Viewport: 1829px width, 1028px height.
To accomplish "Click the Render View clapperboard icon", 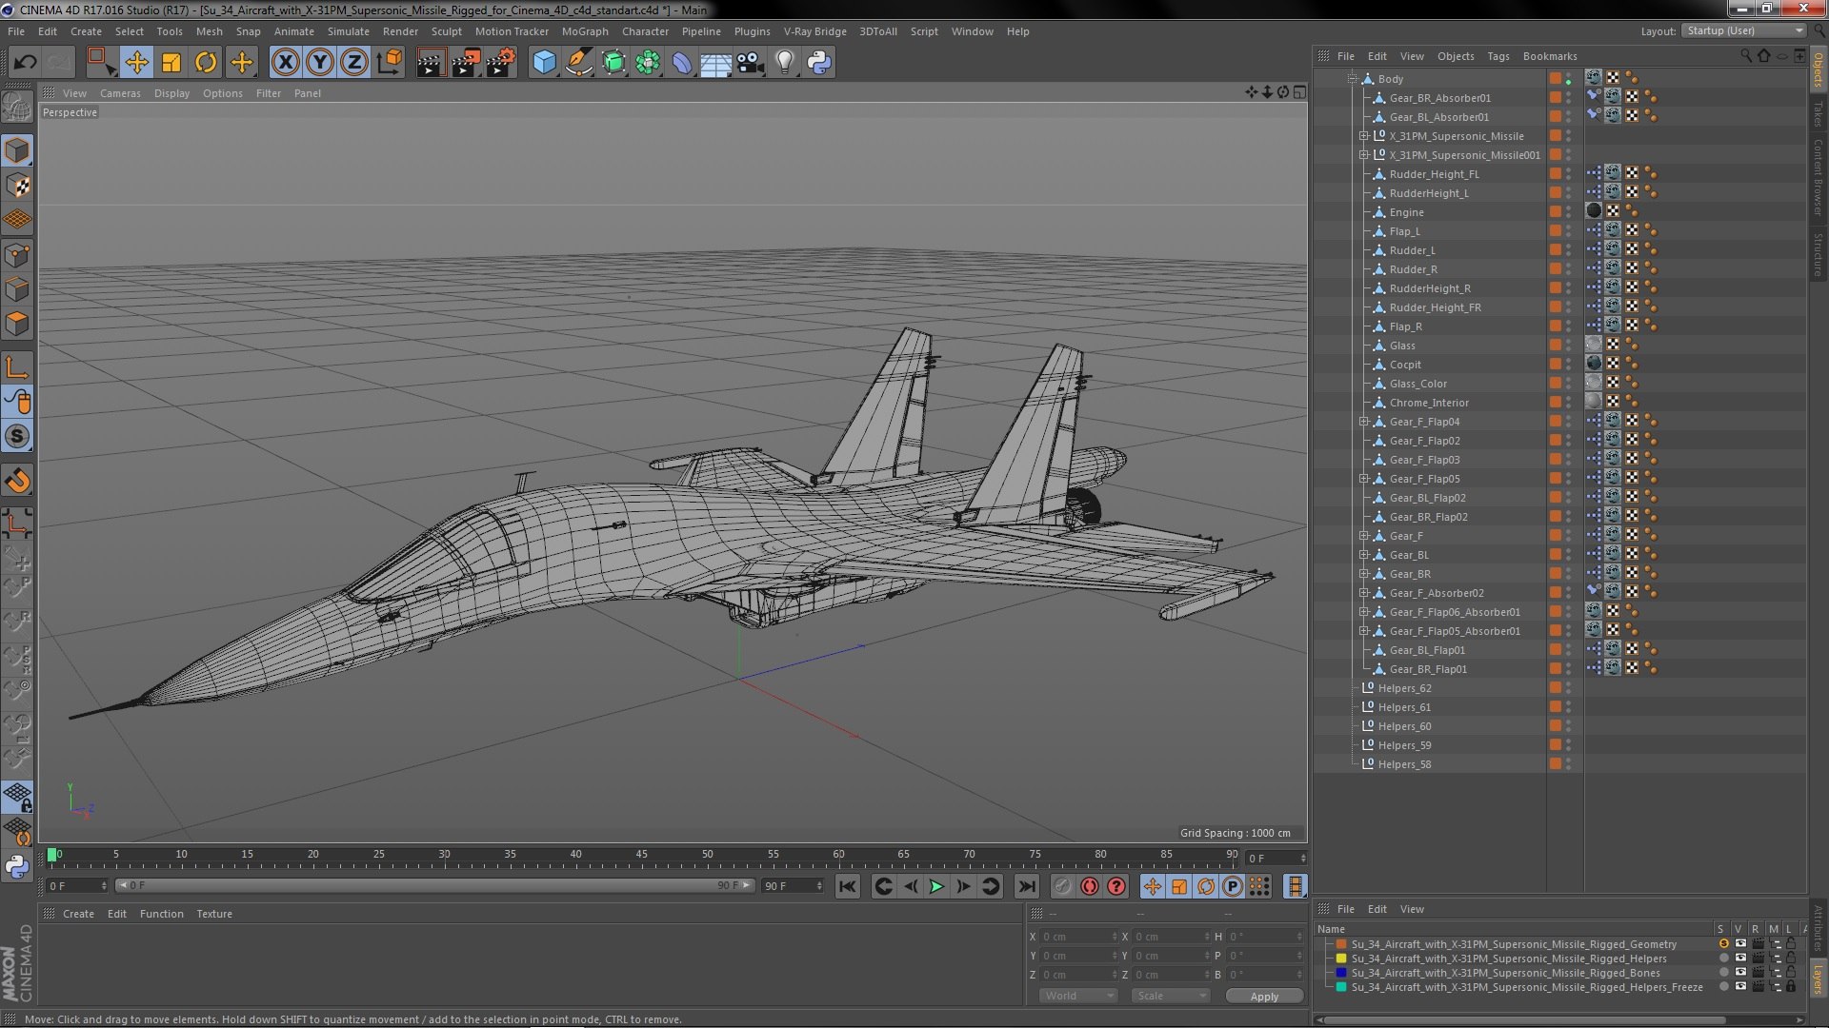I will click(x=431, y=63).
